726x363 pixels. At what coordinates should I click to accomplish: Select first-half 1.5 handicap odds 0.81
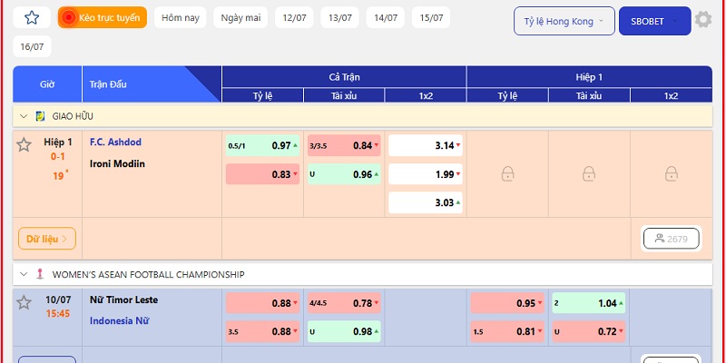(x=507, y=331)
